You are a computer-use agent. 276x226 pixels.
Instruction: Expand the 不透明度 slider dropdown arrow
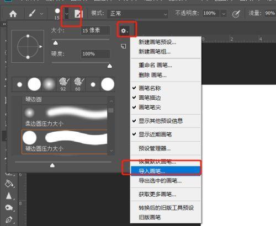pos(224,14)
